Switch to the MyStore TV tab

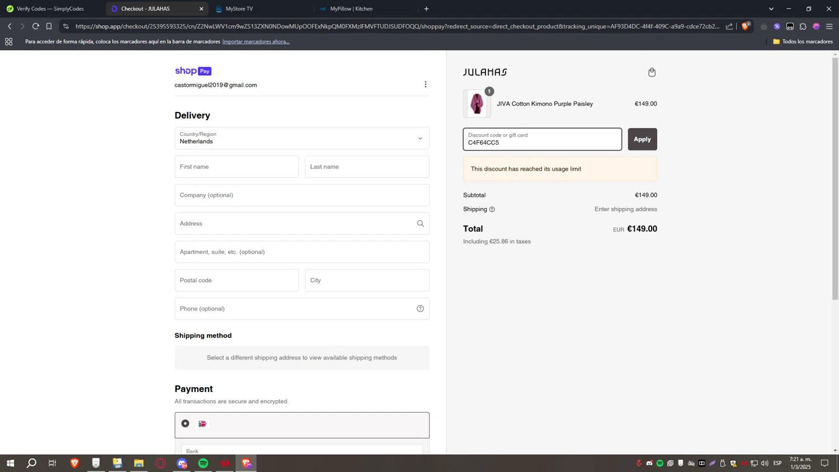[x=239, y=9]
